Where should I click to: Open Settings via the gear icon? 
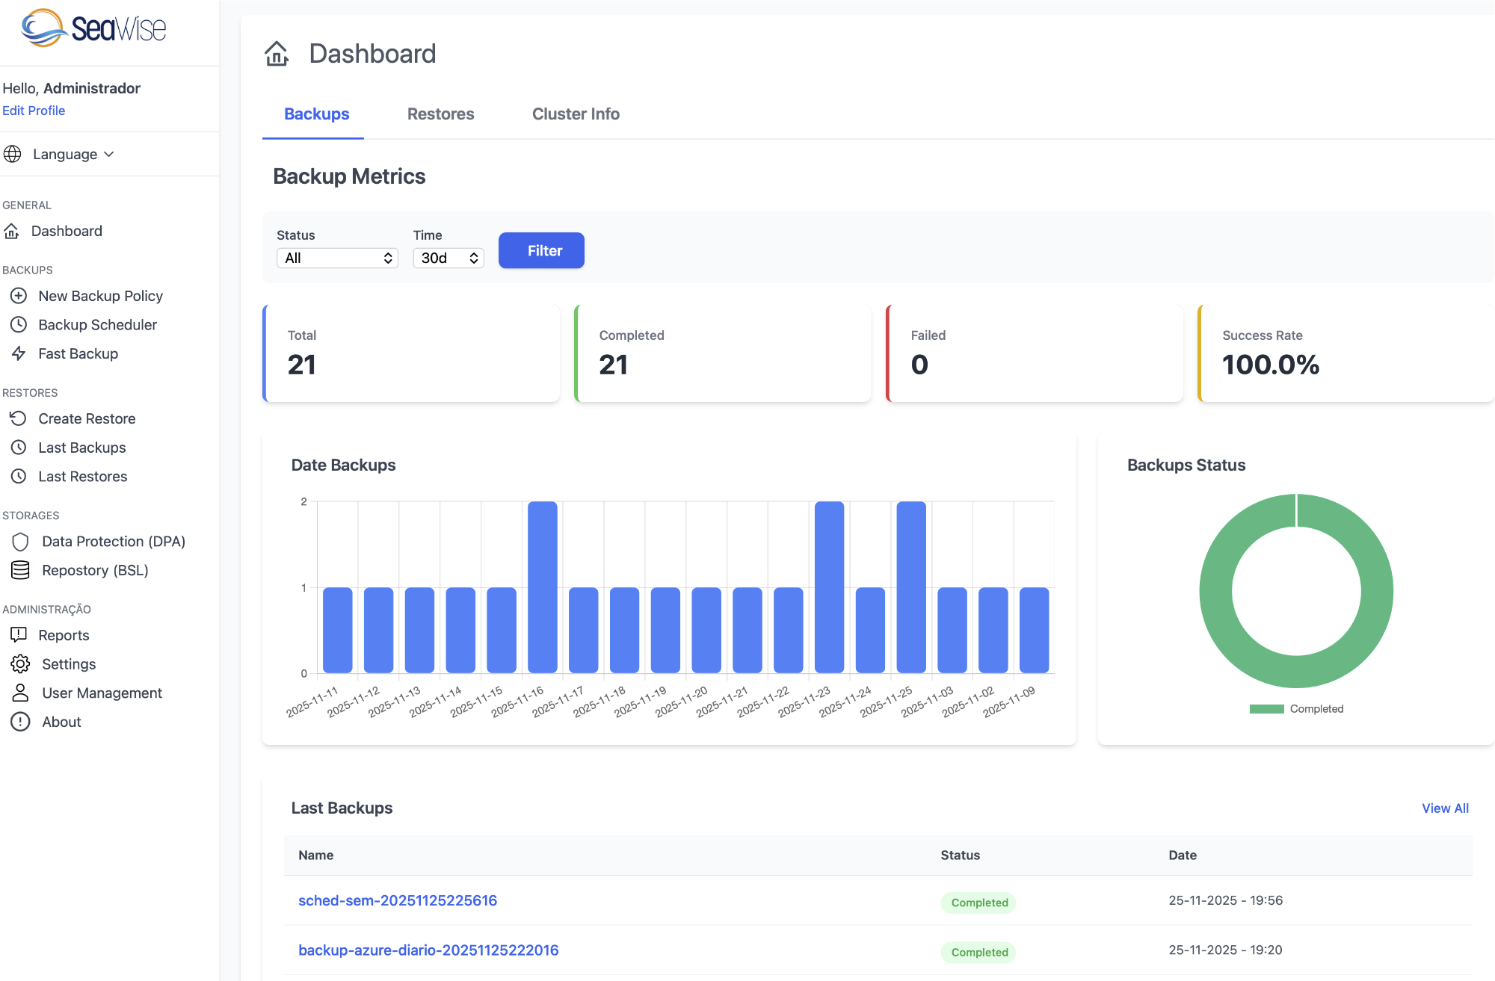(x=20, y=663)
